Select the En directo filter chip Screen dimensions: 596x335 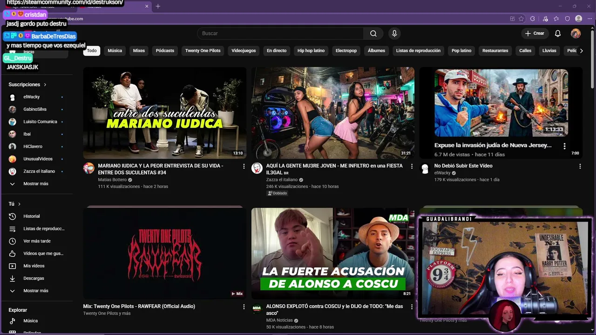pyautogui.click(x=277, y=51)
